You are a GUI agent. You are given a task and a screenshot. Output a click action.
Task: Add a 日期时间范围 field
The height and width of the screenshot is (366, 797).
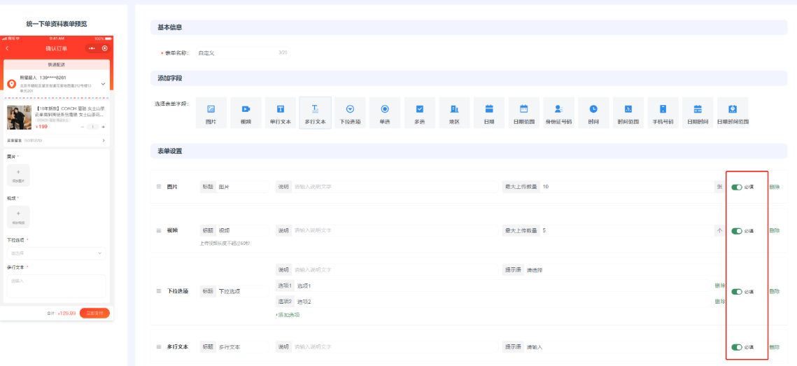[732, 113]
